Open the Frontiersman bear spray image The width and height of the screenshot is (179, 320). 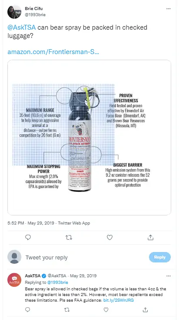[x=89, y=138]
